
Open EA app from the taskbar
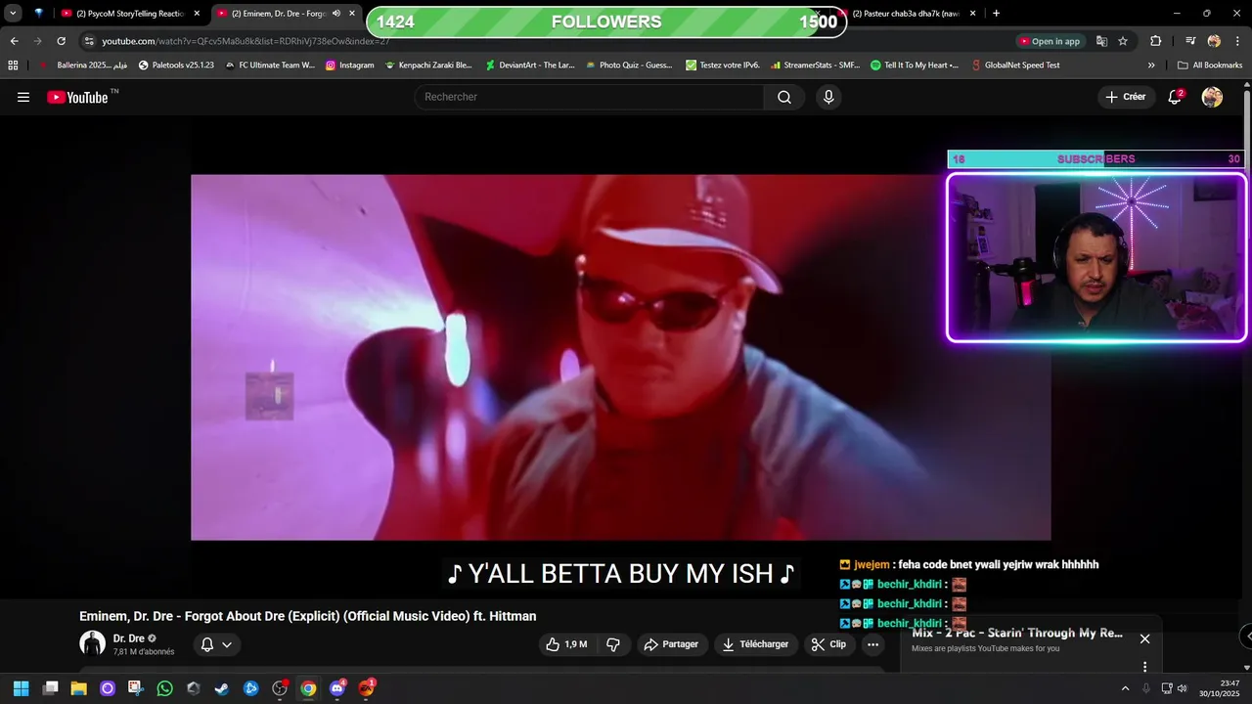[366, 688]
